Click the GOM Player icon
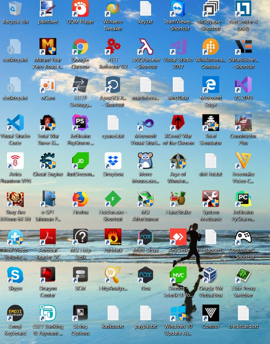 (x=80, y=9)
